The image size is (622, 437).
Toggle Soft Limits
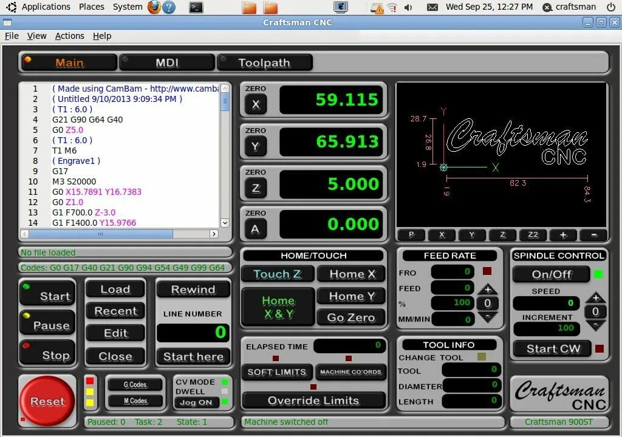point(276,372)
